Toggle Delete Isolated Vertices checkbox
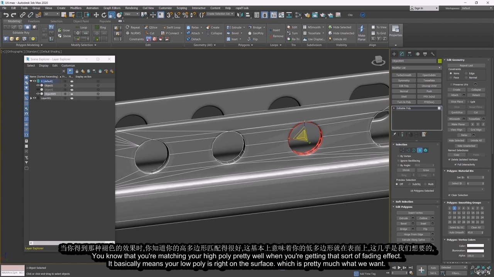494x277 pixels. (450, 160)
